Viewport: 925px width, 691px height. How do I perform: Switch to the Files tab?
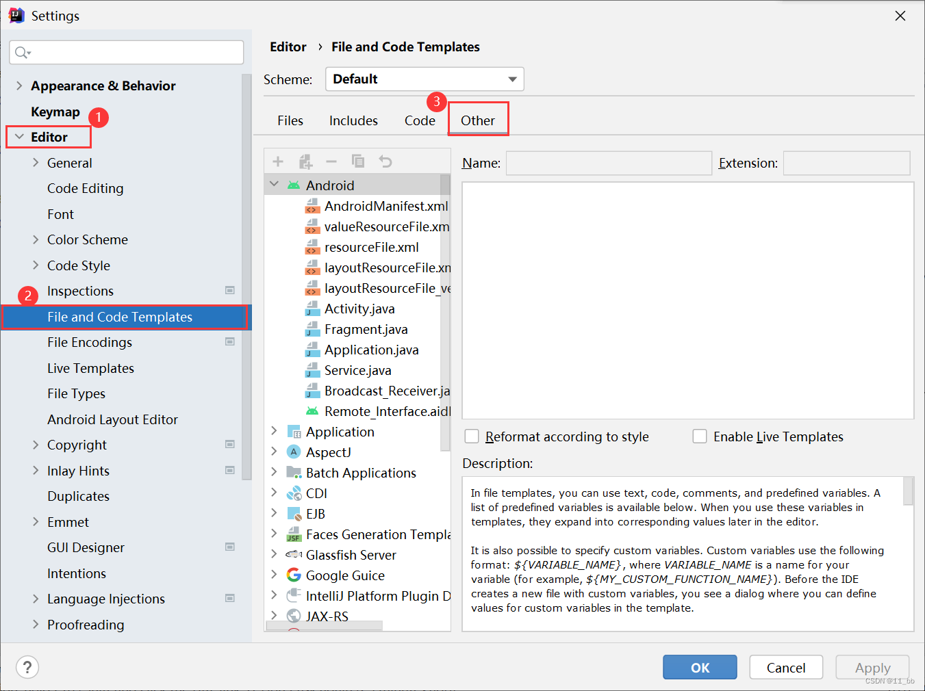point(290,120)
